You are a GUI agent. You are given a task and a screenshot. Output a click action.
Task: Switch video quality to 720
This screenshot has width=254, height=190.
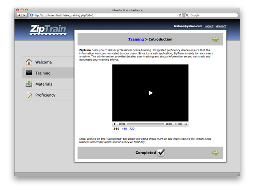(132, 129)
